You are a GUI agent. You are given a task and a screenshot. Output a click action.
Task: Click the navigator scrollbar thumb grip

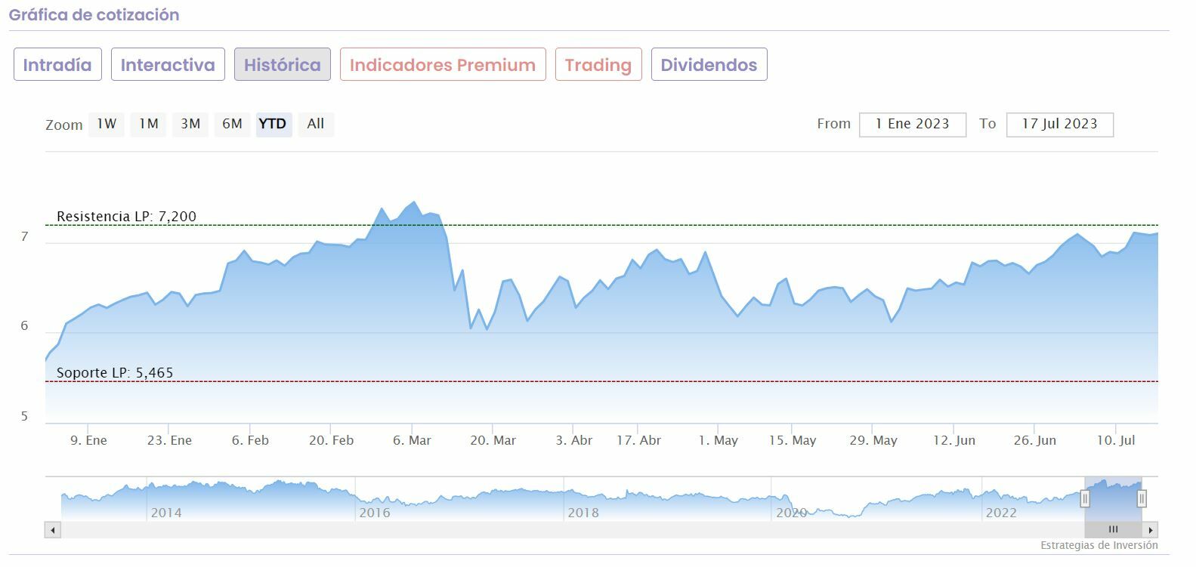[x=1113, y=530]
